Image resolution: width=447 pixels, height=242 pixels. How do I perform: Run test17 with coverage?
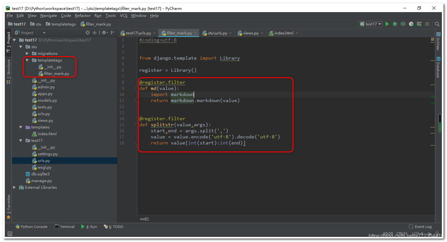[403, 24]
